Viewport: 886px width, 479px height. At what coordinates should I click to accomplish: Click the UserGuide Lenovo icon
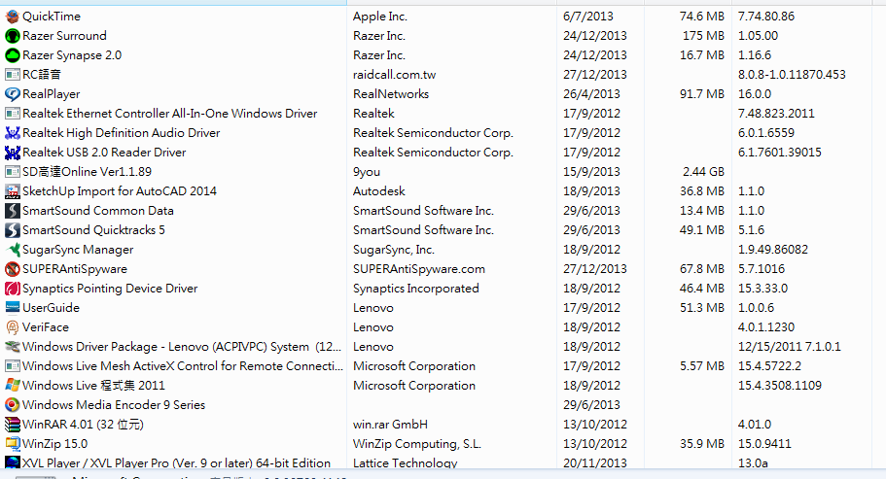tap(12, 307)
